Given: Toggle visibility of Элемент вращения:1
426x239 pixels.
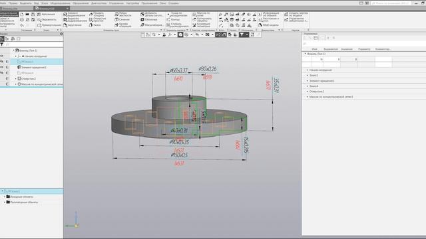Looking at the screenshot, I should (2, 67).
